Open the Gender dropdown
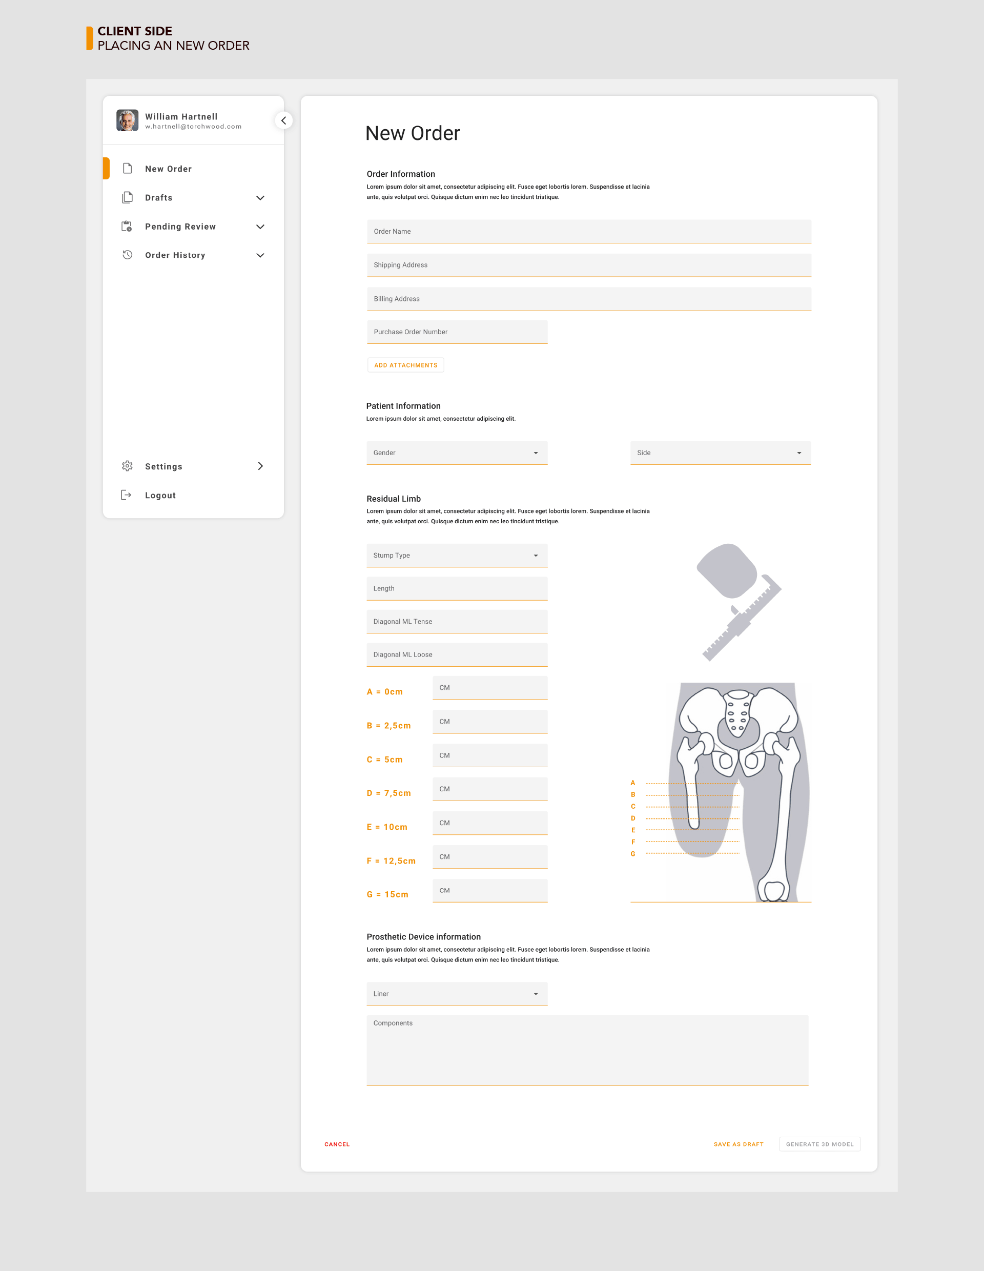Viewport: 984px width, 1271px height. click(x=457, y=453)
